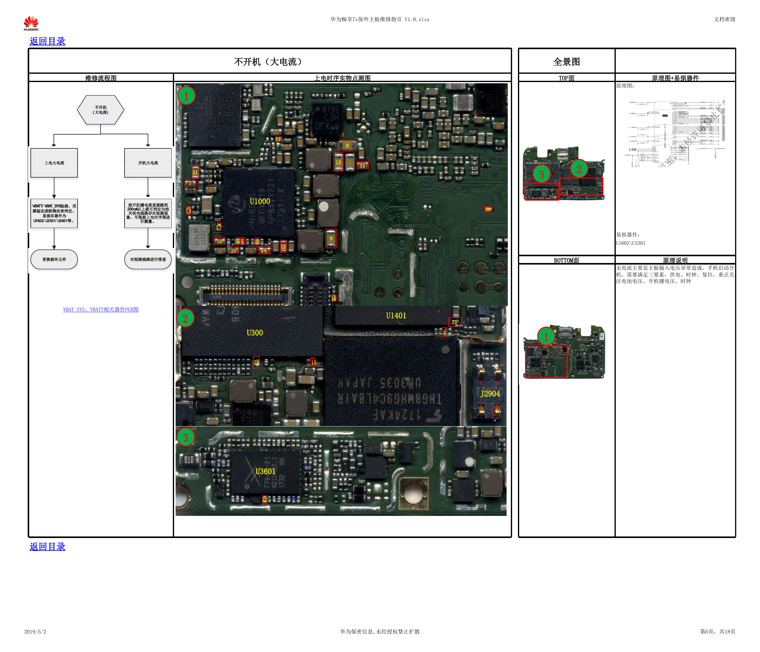Click the 华为保密信息 footer notice
Screen dimensions: 760x652
tap(380, 631)
